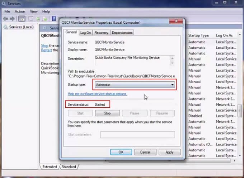Image resolution: width=244 pixels, height=178 pixels.
Task: Click the Resume button
Action: click(162, 113)
